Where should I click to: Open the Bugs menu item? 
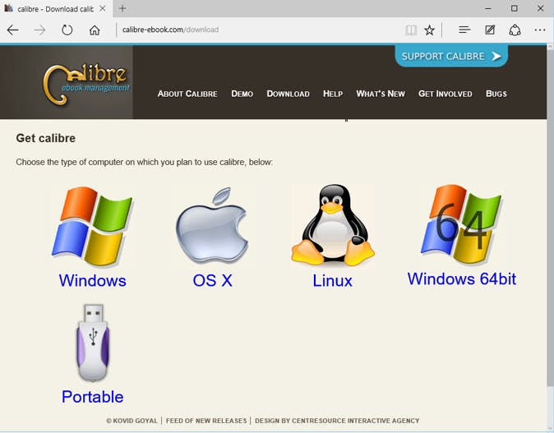click(x=496, y=94)
